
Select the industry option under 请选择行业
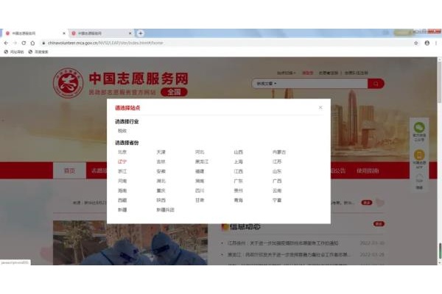pos(122,131)
